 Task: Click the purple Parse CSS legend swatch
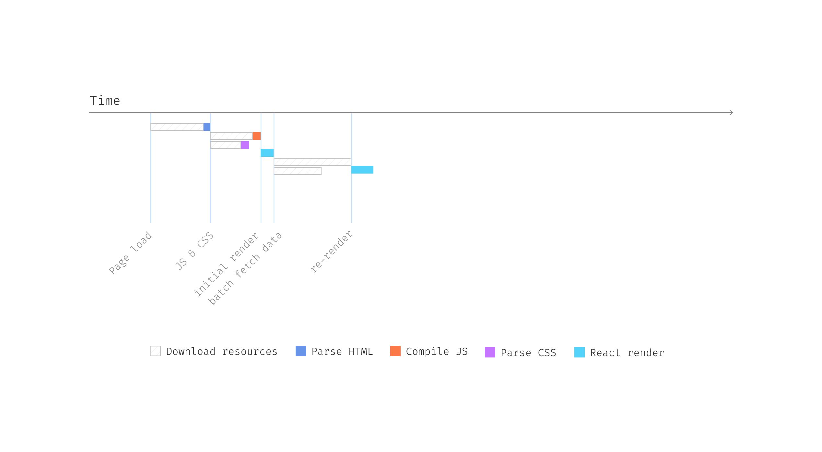(490, 352)
